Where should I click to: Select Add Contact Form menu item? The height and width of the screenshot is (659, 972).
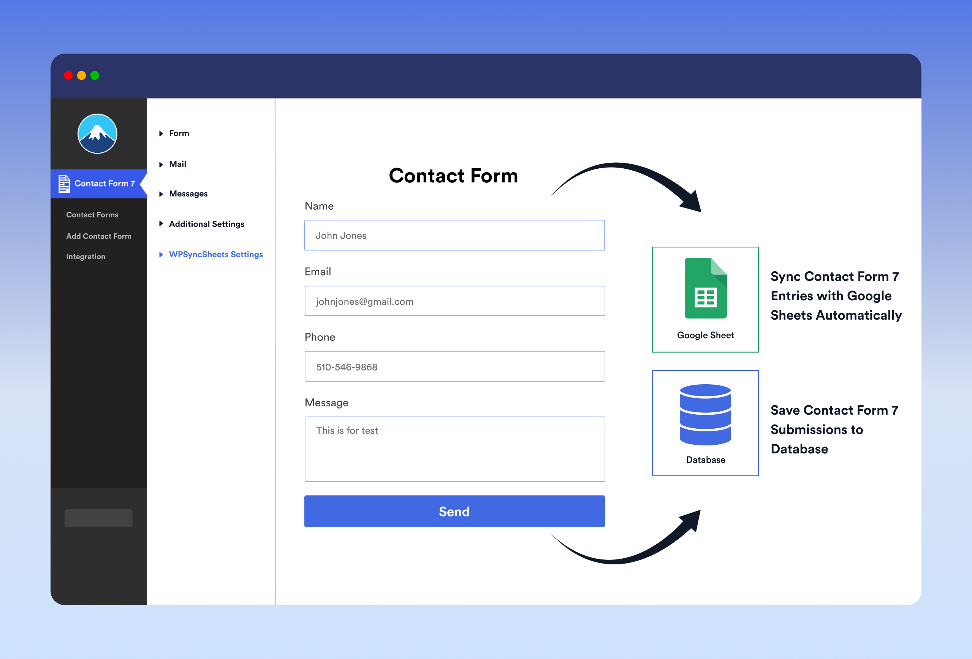point(98,236)
